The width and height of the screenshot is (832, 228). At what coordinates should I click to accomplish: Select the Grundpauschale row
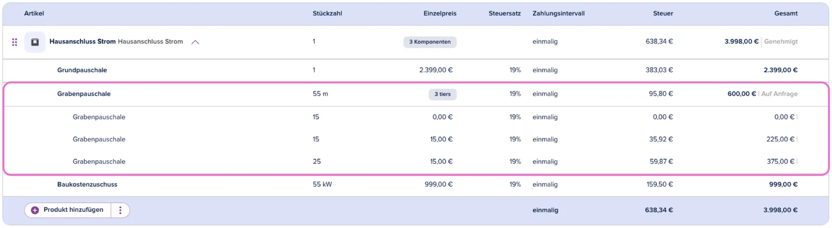pos(415,70)
